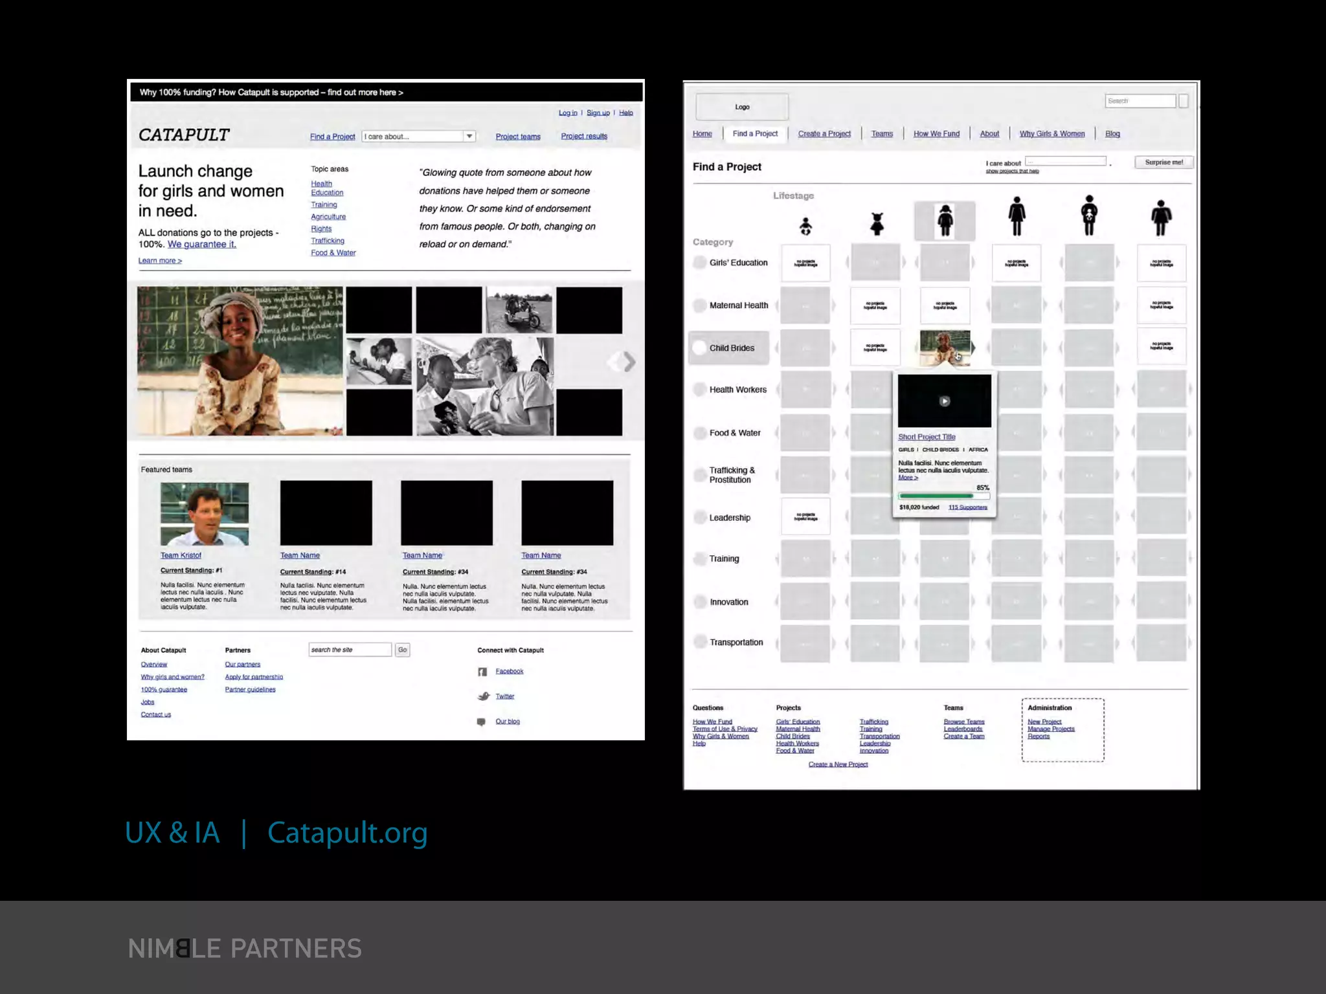Select Leadership category radio

pyautogui.click(x=699, y=518)
